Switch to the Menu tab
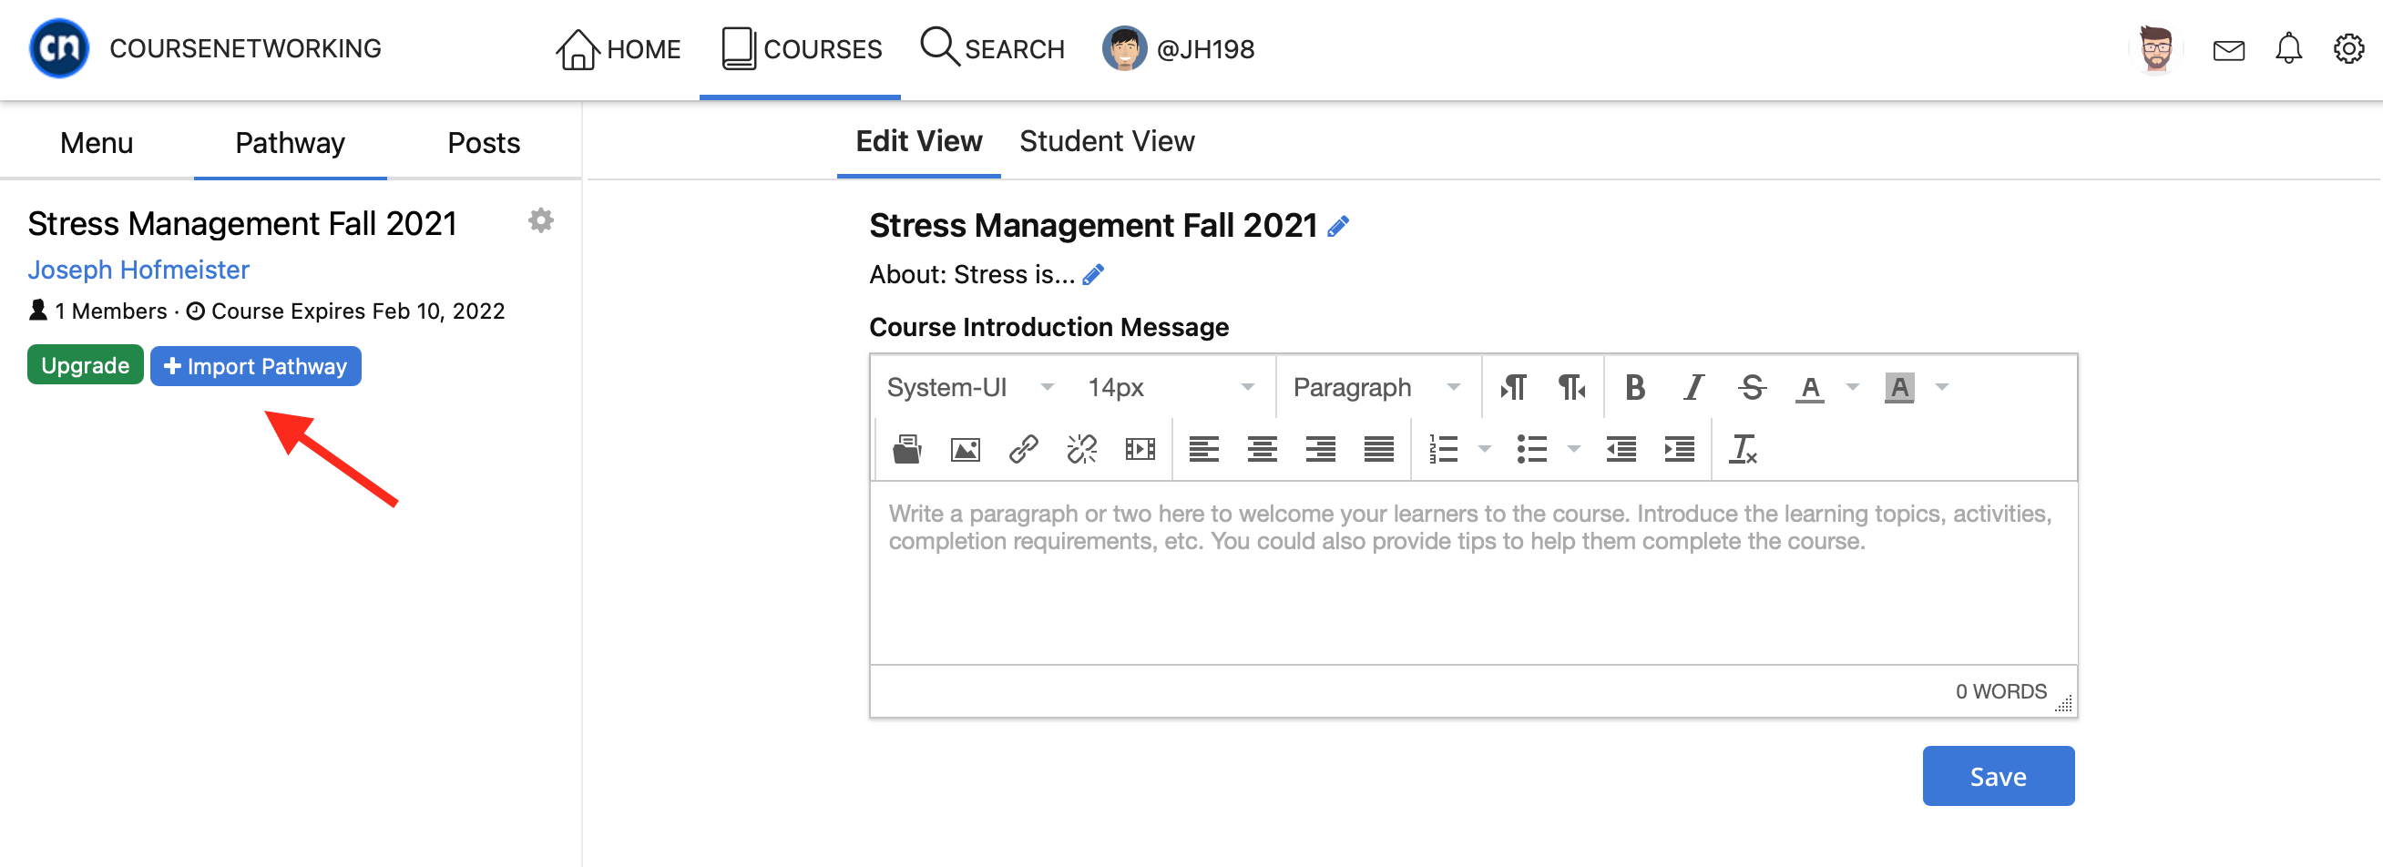 click(x=97, y=143)
